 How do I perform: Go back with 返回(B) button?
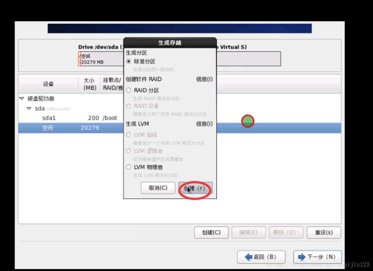tap(261, 257)
